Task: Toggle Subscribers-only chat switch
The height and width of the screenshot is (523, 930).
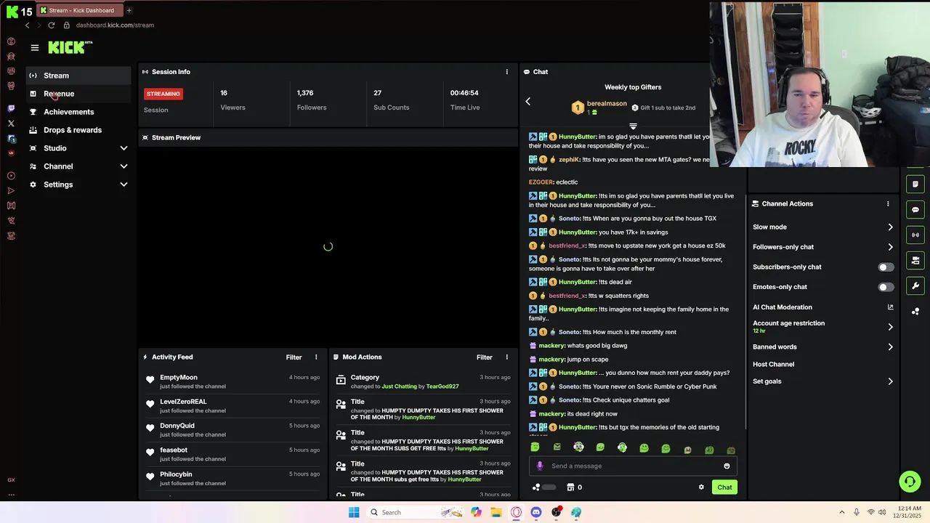Action: (886, 267)
